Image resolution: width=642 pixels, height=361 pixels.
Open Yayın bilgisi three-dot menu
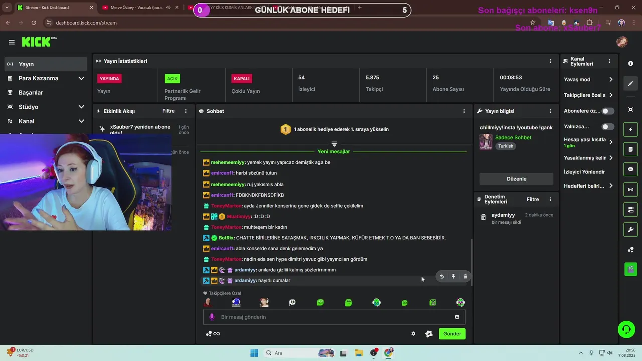pyautogui.click(x=550, y=111)
